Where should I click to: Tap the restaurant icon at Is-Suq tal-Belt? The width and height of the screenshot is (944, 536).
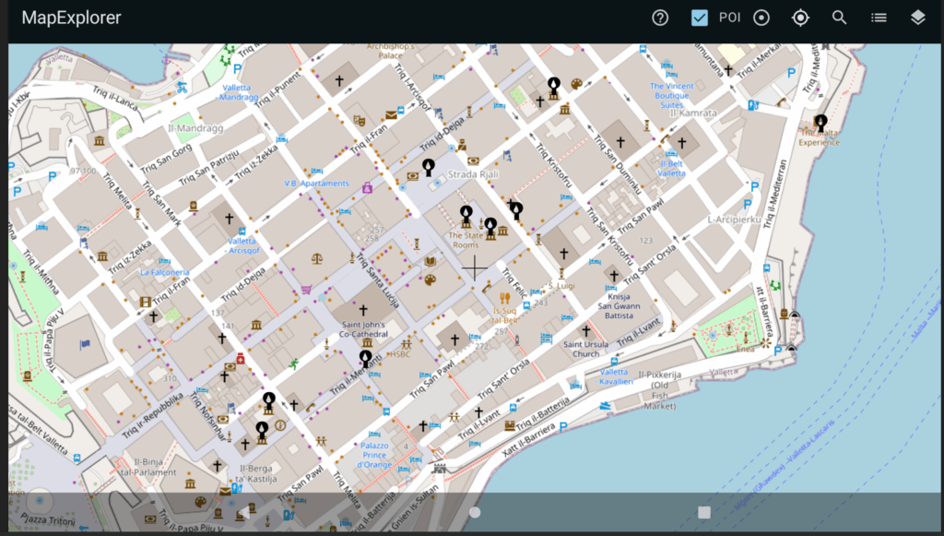[503, 299]
